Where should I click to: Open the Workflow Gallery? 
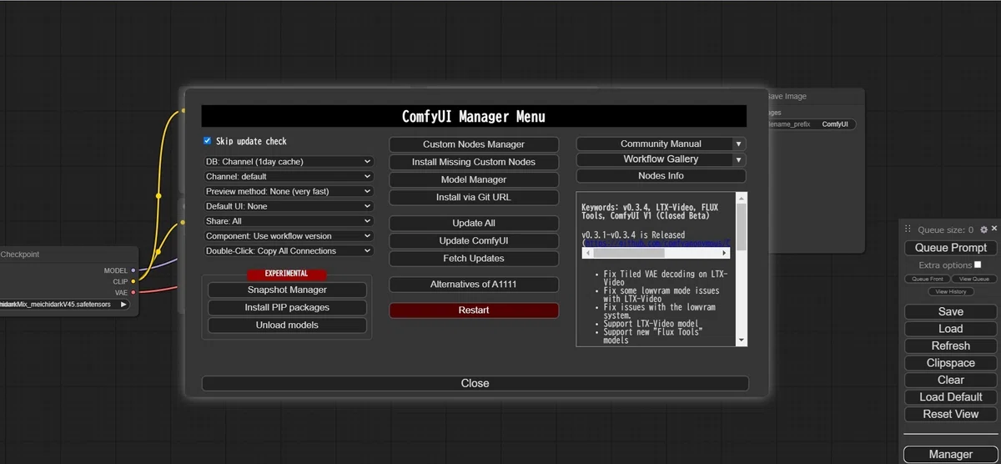655,159
